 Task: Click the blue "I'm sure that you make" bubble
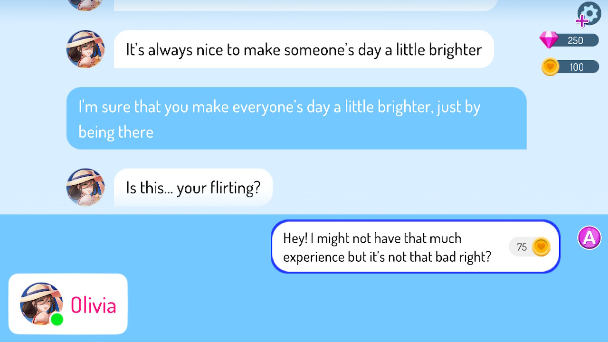(x=296, y=118)
